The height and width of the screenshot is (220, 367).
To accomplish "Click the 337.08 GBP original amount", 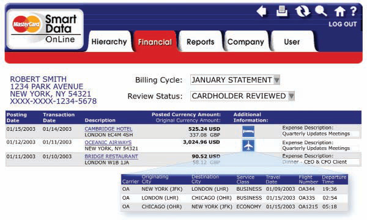I will (204, 135).
